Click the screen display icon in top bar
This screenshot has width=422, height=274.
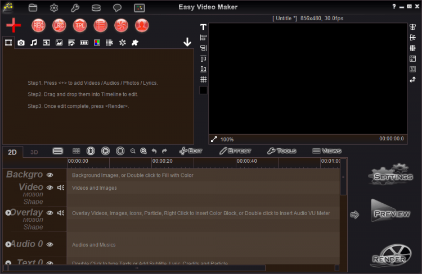[140, 8]
